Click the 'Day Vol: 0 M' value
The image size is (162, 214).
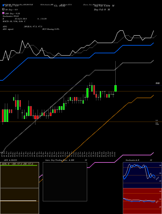coord(102,10)
